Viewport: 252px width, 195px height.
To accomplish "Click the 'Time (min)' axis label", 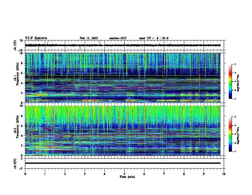I will 127,177.
